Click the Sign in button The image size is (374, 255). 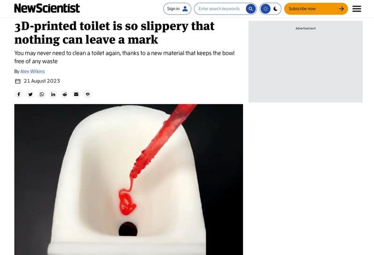tap(177, 9)
